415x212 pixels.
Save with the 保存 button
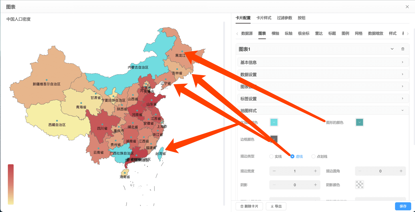click(x=403, y=206)
